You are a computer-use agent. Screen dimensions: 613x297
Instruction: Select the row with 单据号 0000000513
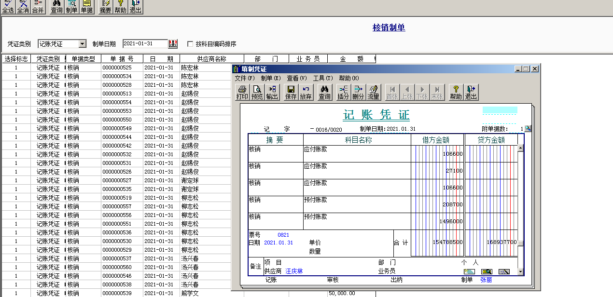tap(116, 94)
